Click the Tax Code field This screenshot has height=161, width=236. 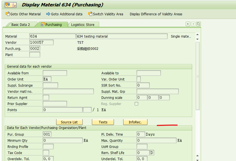(46, 153)
